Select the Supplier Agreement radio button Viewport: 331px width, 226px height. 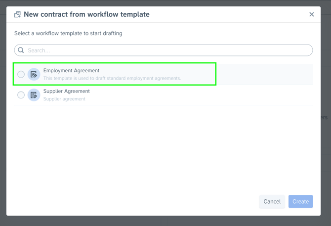coord(21,95)
